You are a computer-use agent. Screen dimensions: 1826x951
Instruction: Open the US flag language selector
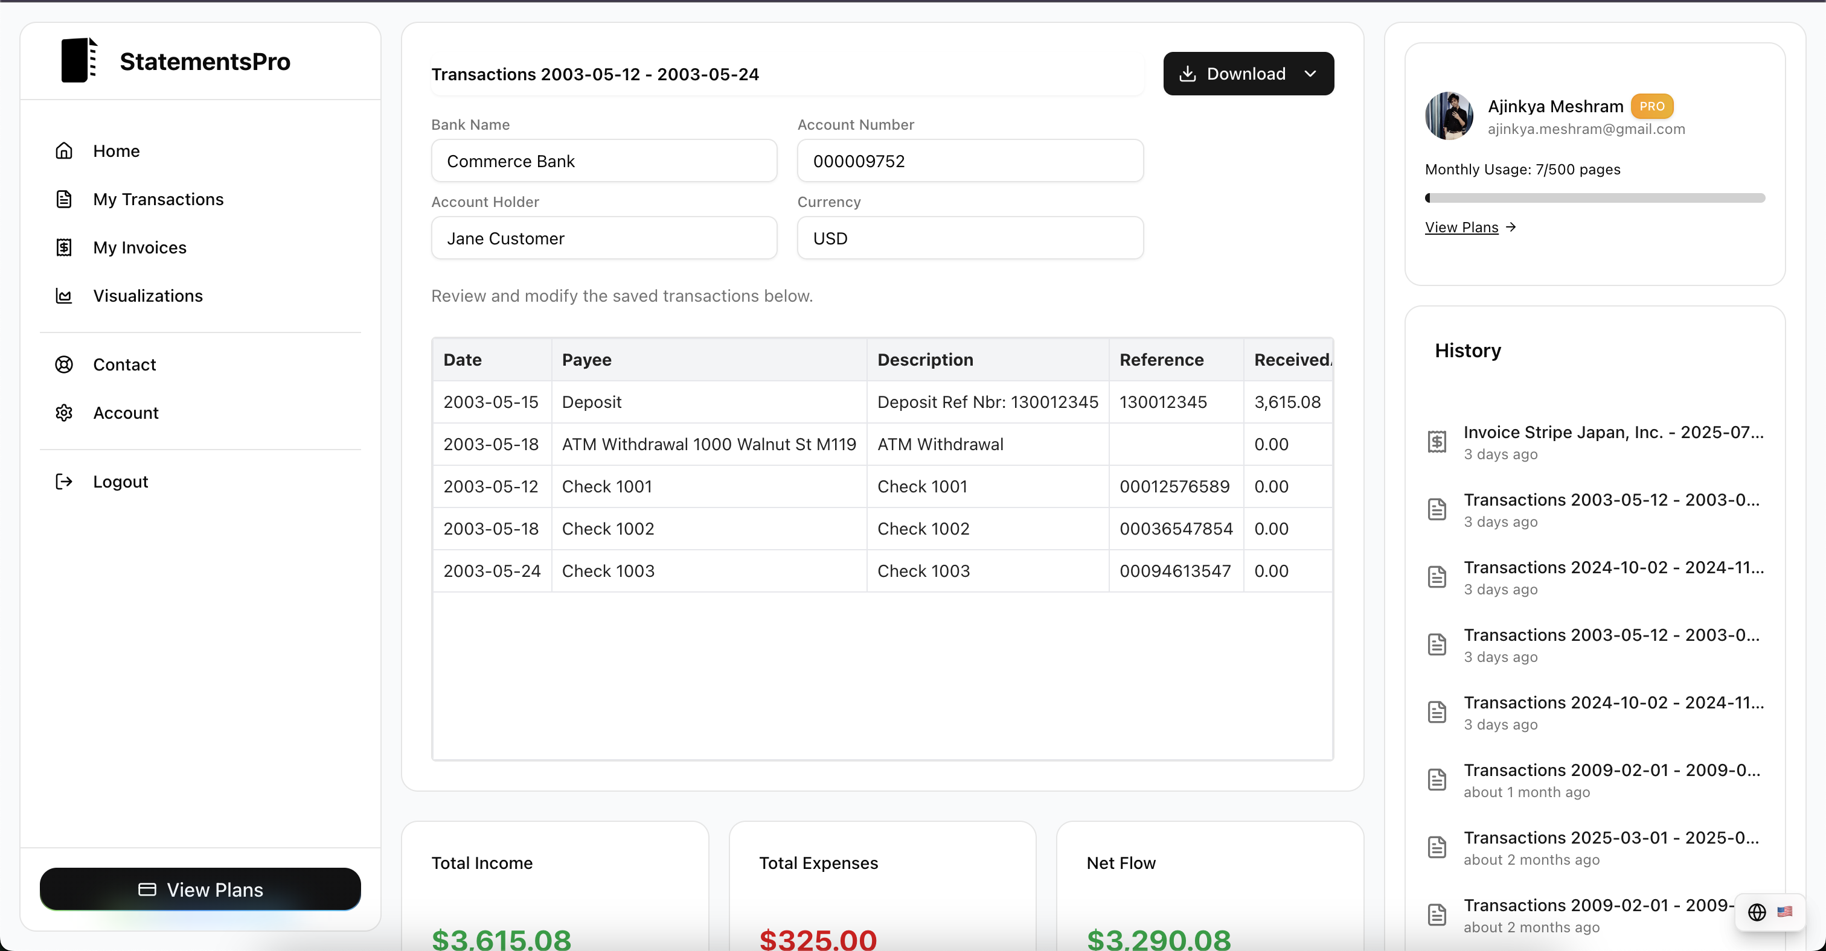coord(1785,912)
